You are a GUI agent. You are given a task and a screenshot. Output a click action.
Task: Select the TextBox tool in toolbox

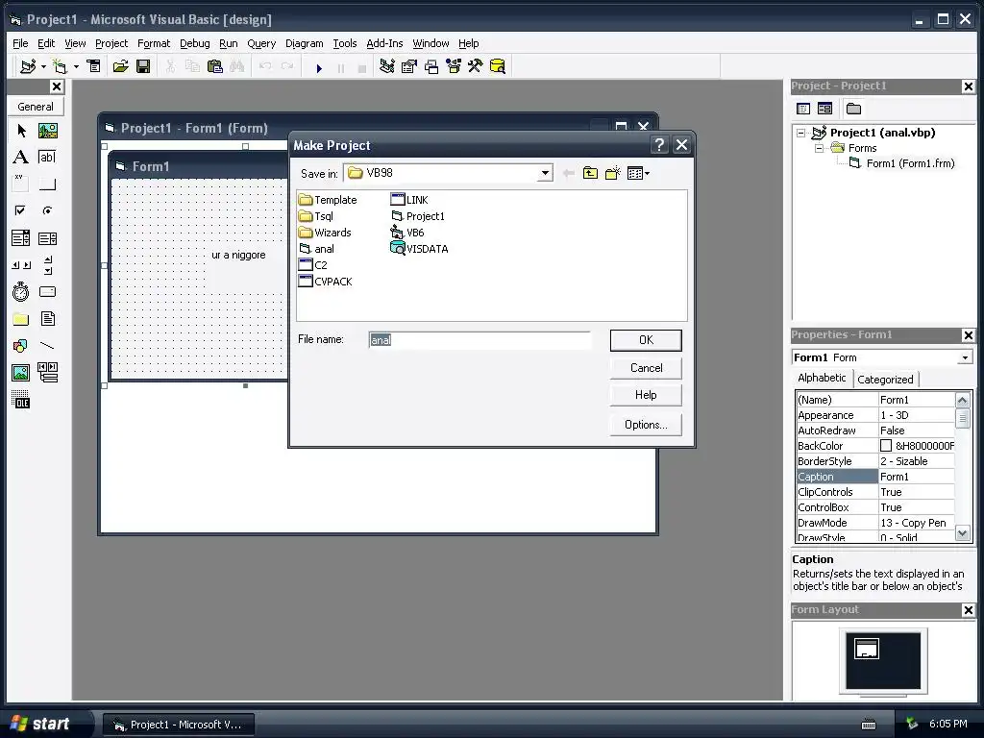click(x=48, y=157)
